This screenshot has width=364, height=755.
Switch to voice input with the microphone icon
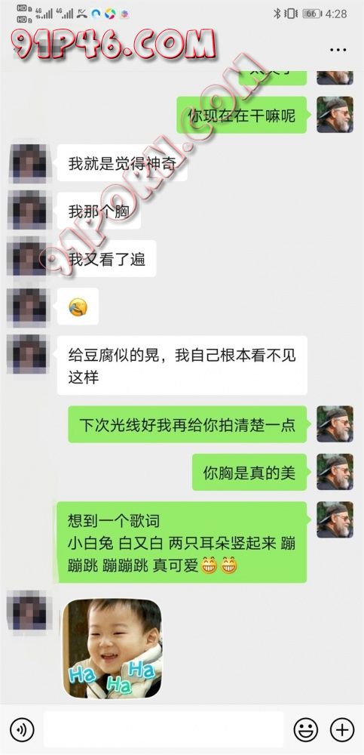22,729
